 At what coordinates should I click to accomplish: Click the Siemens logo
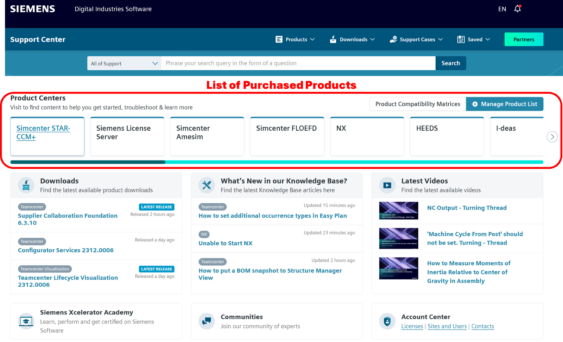point(32,9)
